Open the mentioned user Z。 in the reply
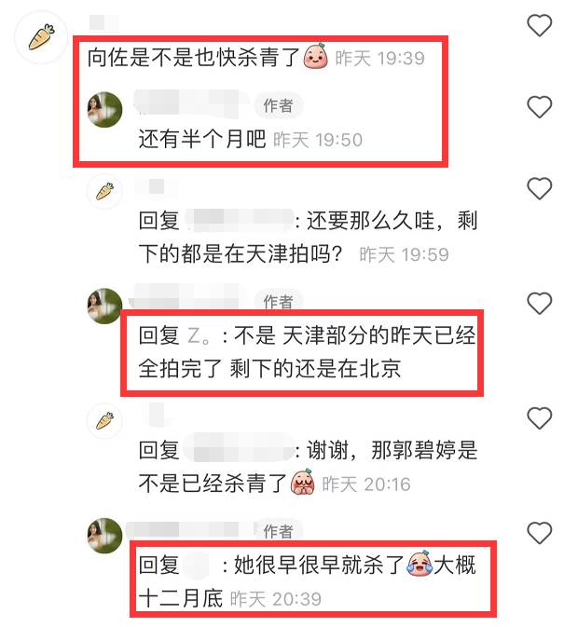This screenshot has height=627, width=578. 199,335
